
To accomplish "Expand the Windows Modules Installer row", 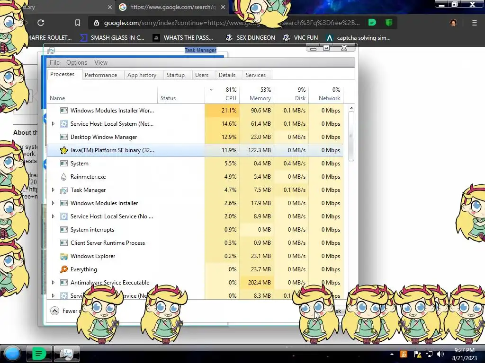I will 53,203.
